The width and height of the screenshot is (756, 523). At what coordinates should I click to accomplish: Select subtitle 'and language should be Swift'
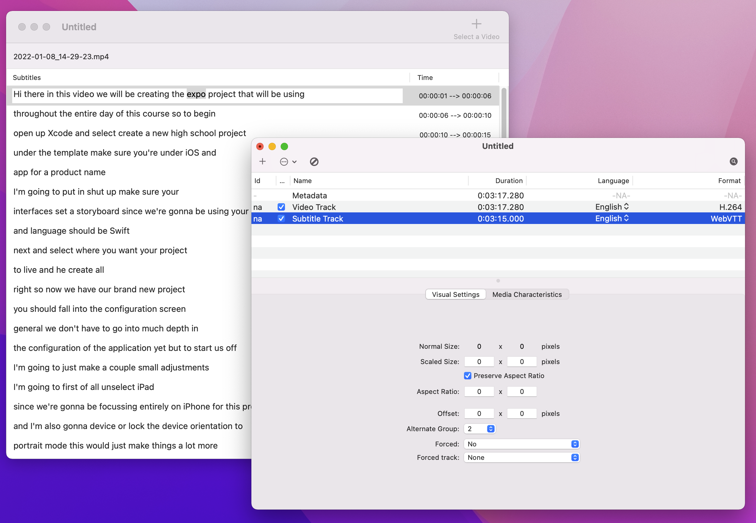click(x=71, y=230)
